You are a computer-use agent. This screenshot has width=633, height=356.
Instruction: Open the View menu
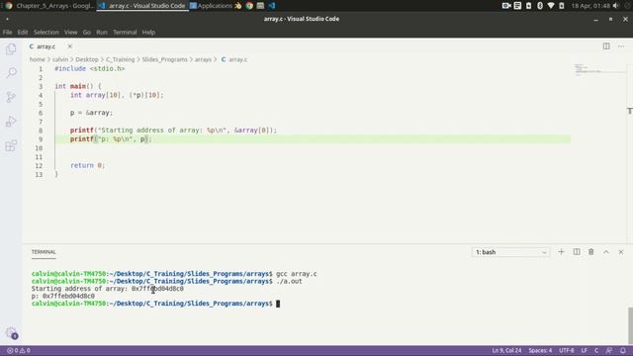coord(70,32)
